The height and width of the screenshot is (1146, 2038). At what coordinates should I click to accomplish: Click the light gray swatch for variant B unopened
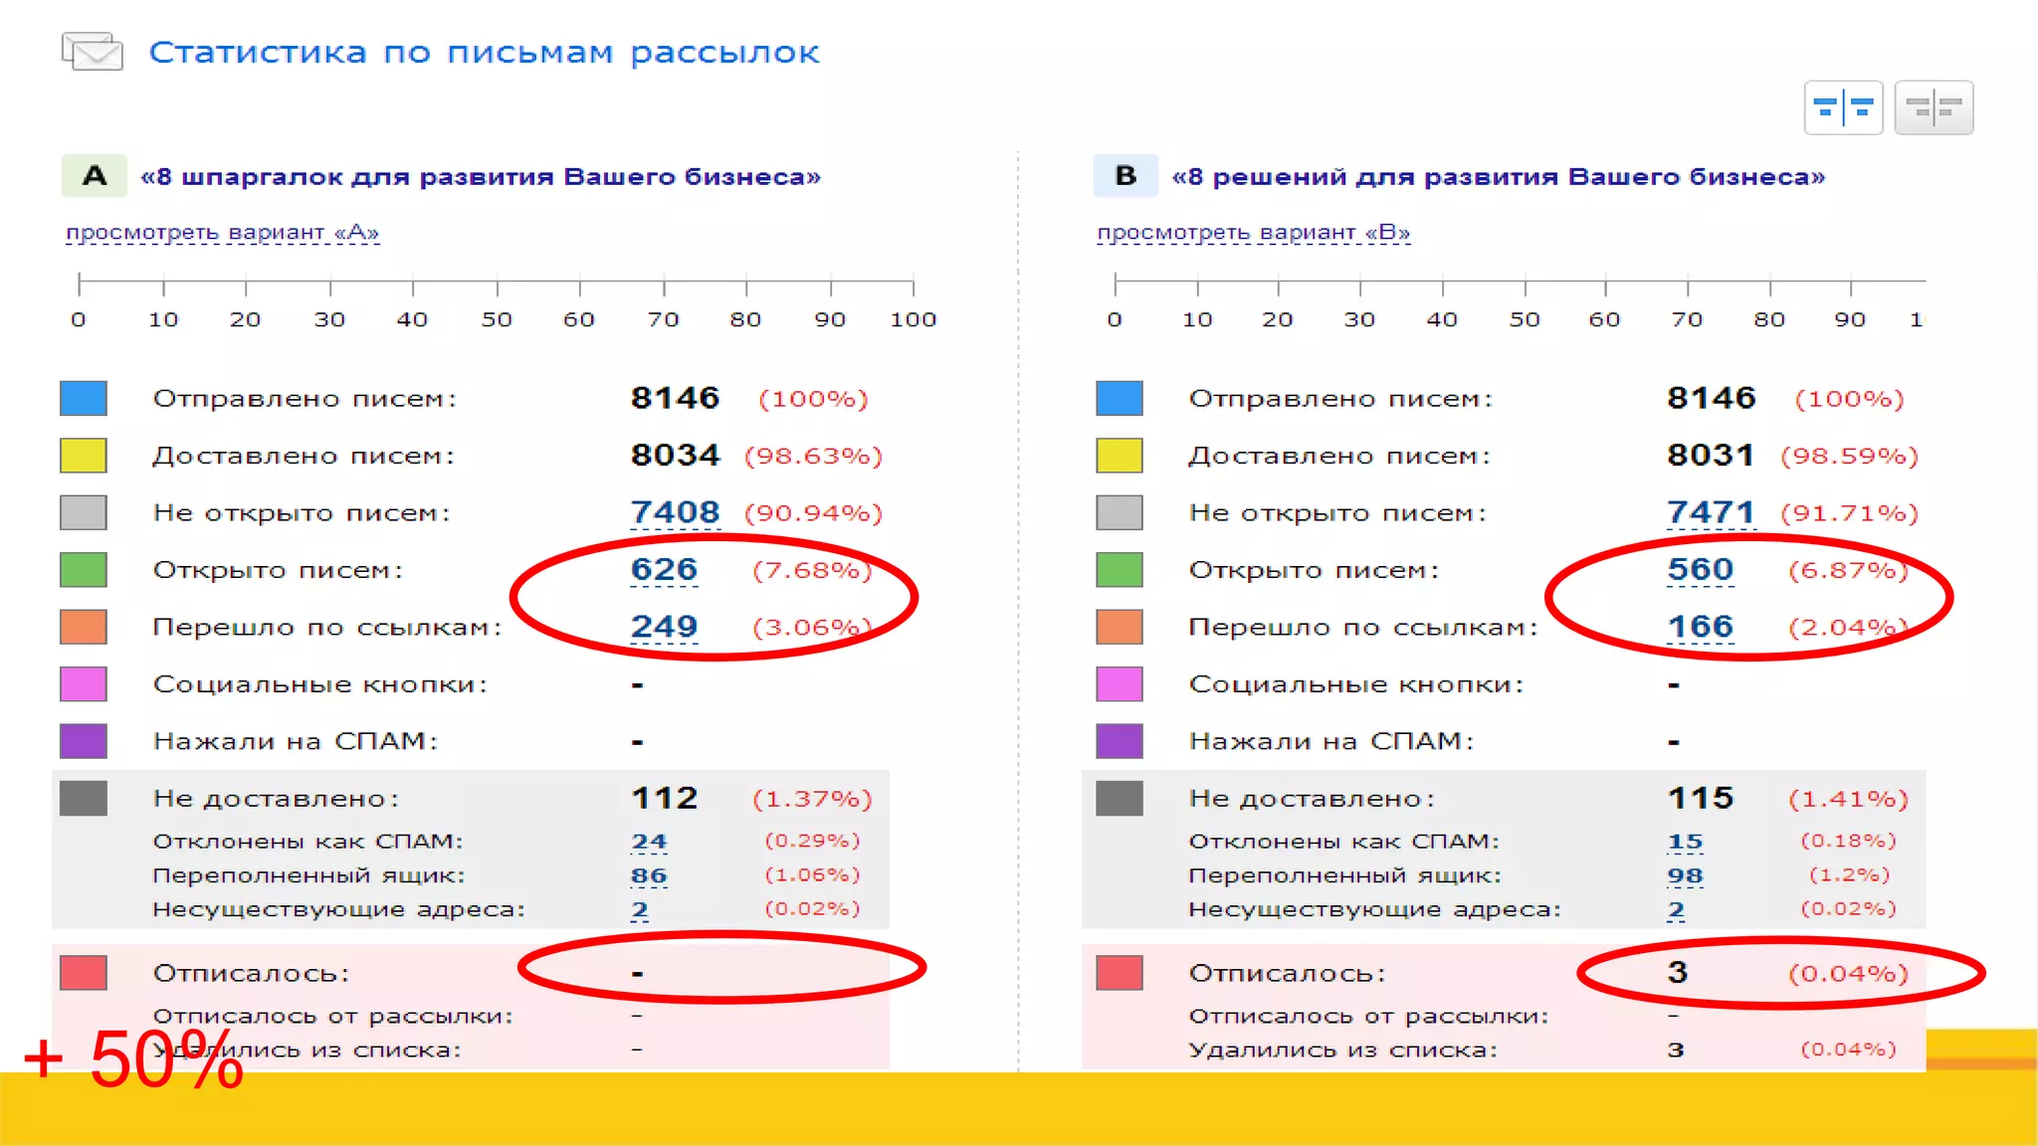tap(1120, 512)
